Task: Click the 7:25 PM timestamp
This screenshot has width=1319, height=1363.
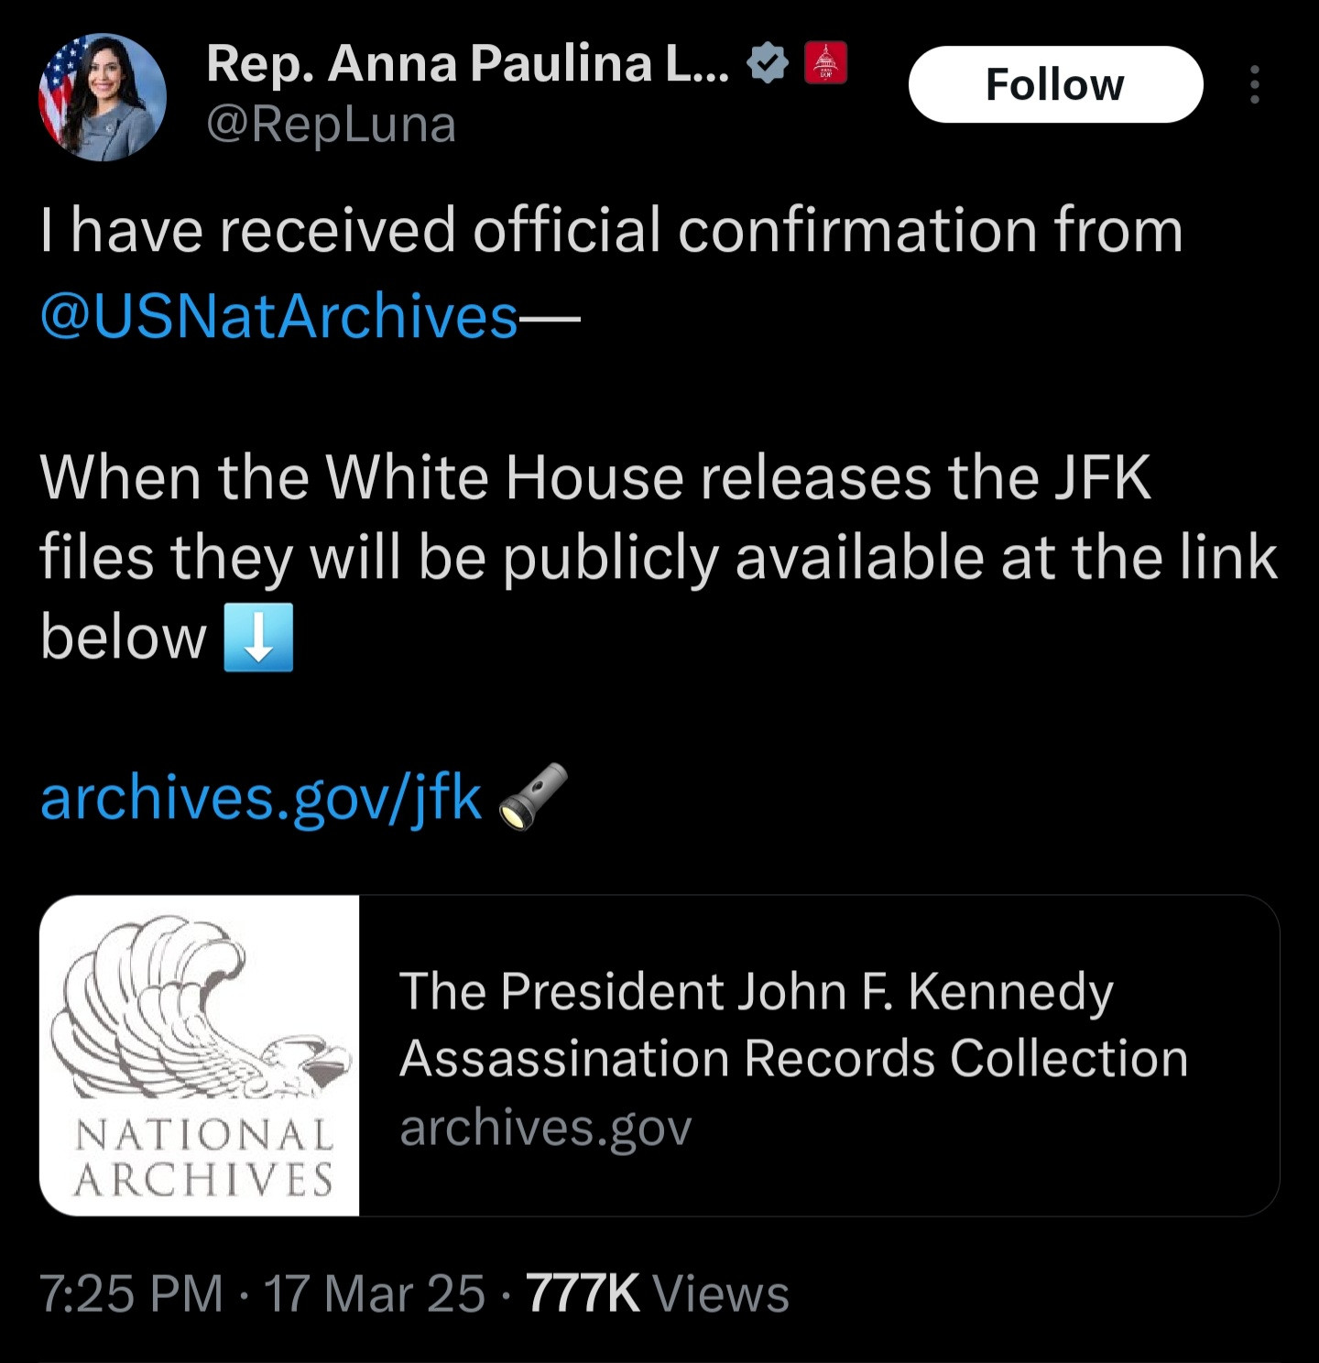Action: pos(132,1293)
